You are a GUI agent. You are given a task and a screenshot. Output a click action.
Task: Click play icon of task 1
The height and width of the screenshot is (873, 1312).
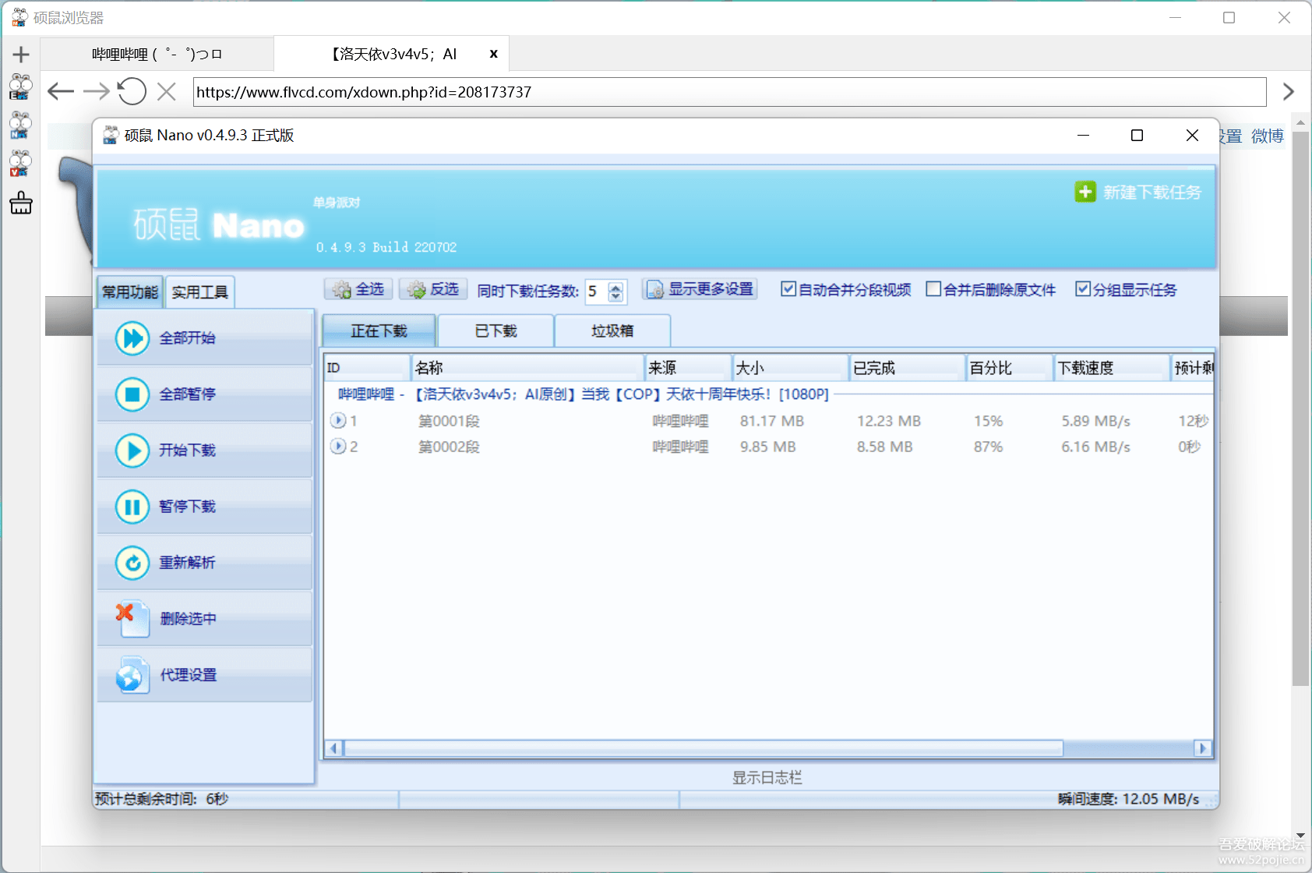[338, 421]
